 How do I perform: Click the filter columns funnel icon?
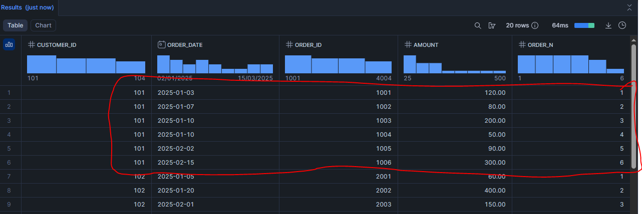(492, 25)
